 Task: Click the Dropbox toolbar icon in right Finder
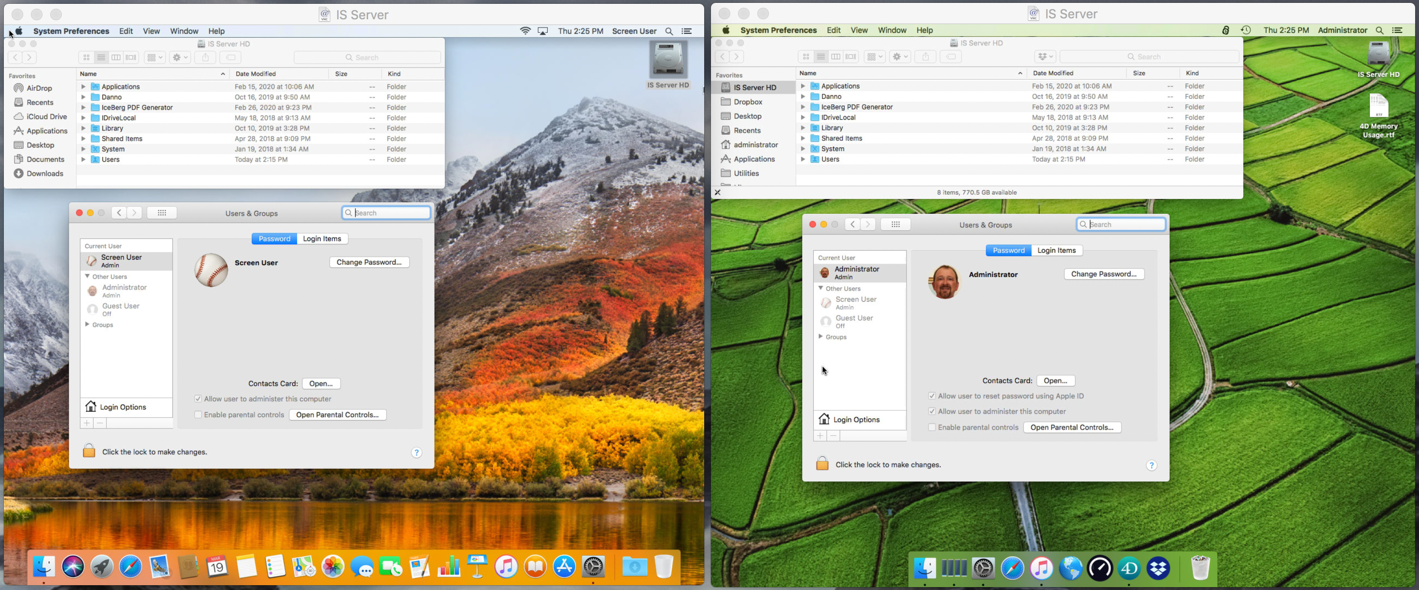pyautogui.click(x=1044, y=56)
